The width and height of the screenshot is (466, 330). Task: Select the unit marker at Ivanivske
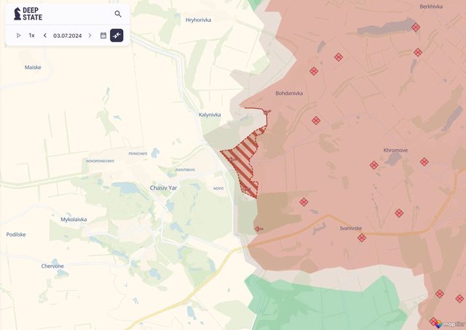click(362, 238)
